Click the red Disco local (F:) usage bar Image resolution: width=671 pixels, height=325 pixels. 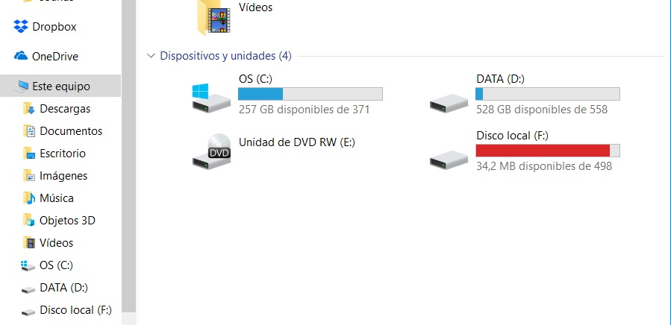pos(547,151)
